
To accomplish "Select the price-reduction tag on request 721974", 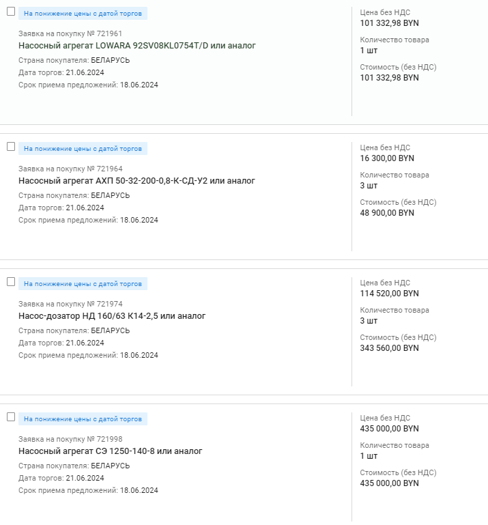I will pyautogui.click(x=83, y=284).
